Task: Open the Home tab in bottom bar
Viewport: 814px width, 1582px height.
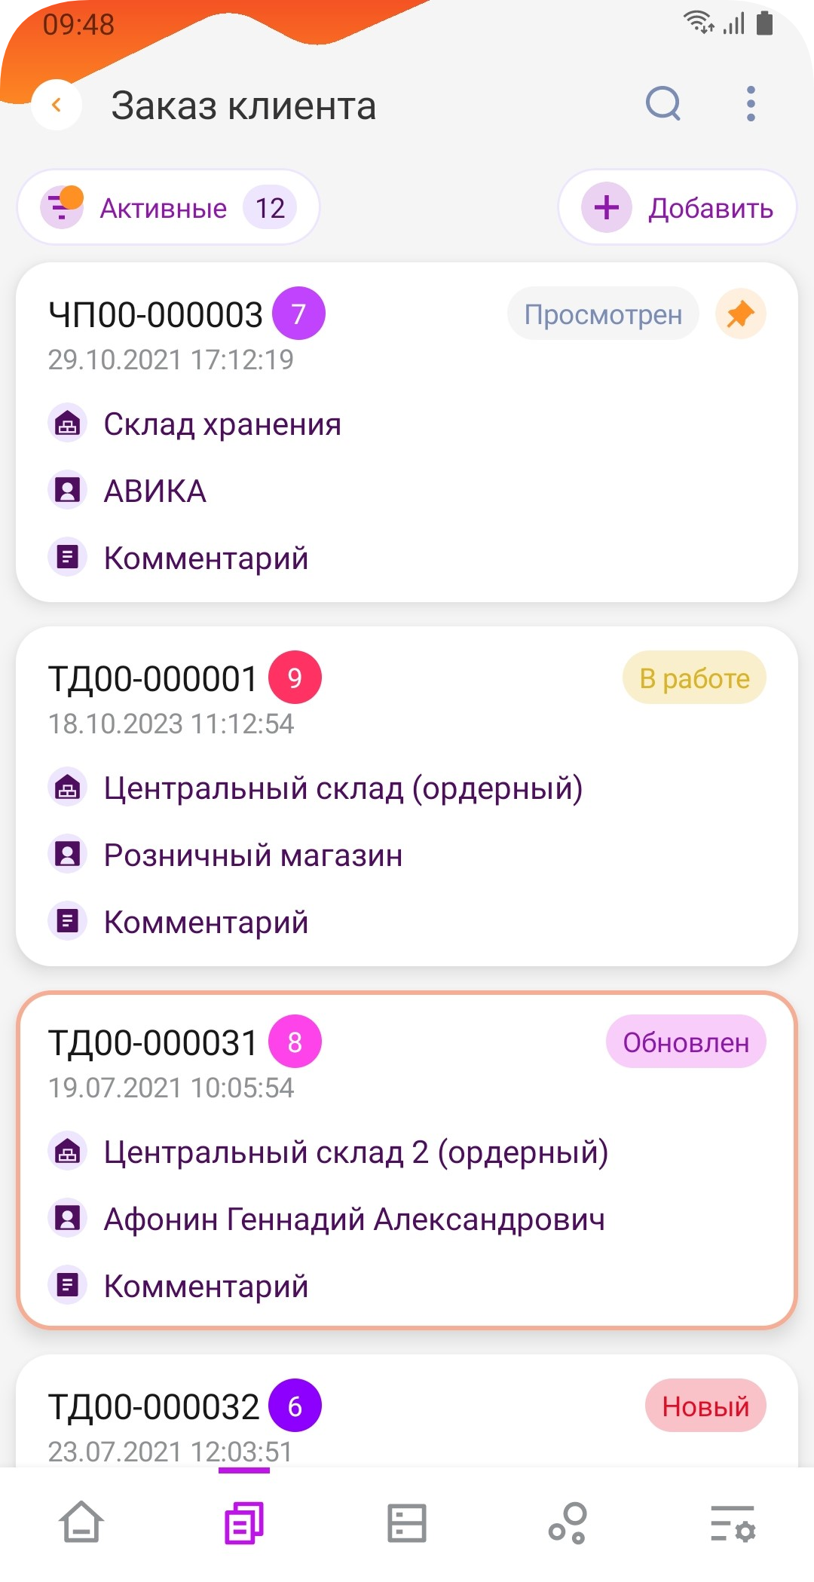Action: 81,1522
